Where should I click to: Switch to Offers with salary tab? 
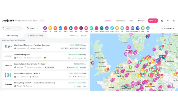click(12, 36)
